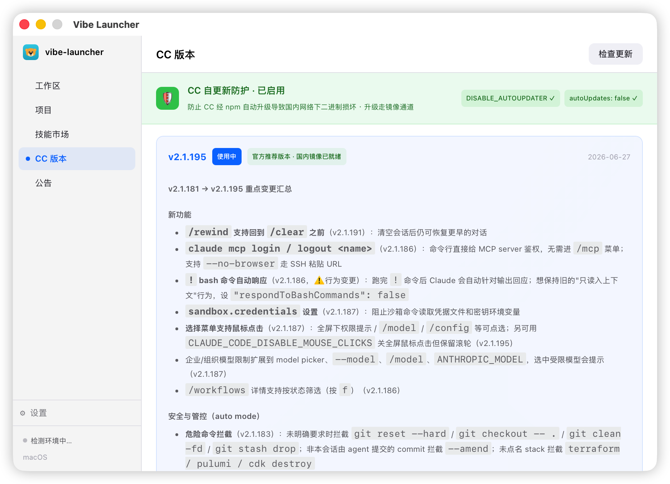Click the /workflows code snippet
The width and height of the screenshot is (670, 484).
tap(217, 390)
